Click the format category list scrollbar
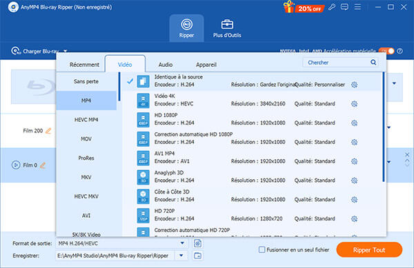The height and width of the screenshot is (268, 414). coord(119,87)
